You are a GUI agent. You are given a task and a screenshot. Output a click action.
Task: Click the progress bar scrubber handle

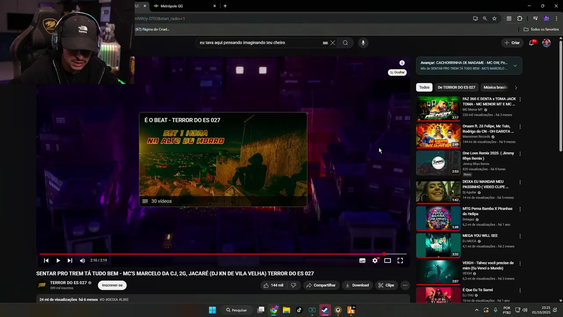tap(384, 254)
